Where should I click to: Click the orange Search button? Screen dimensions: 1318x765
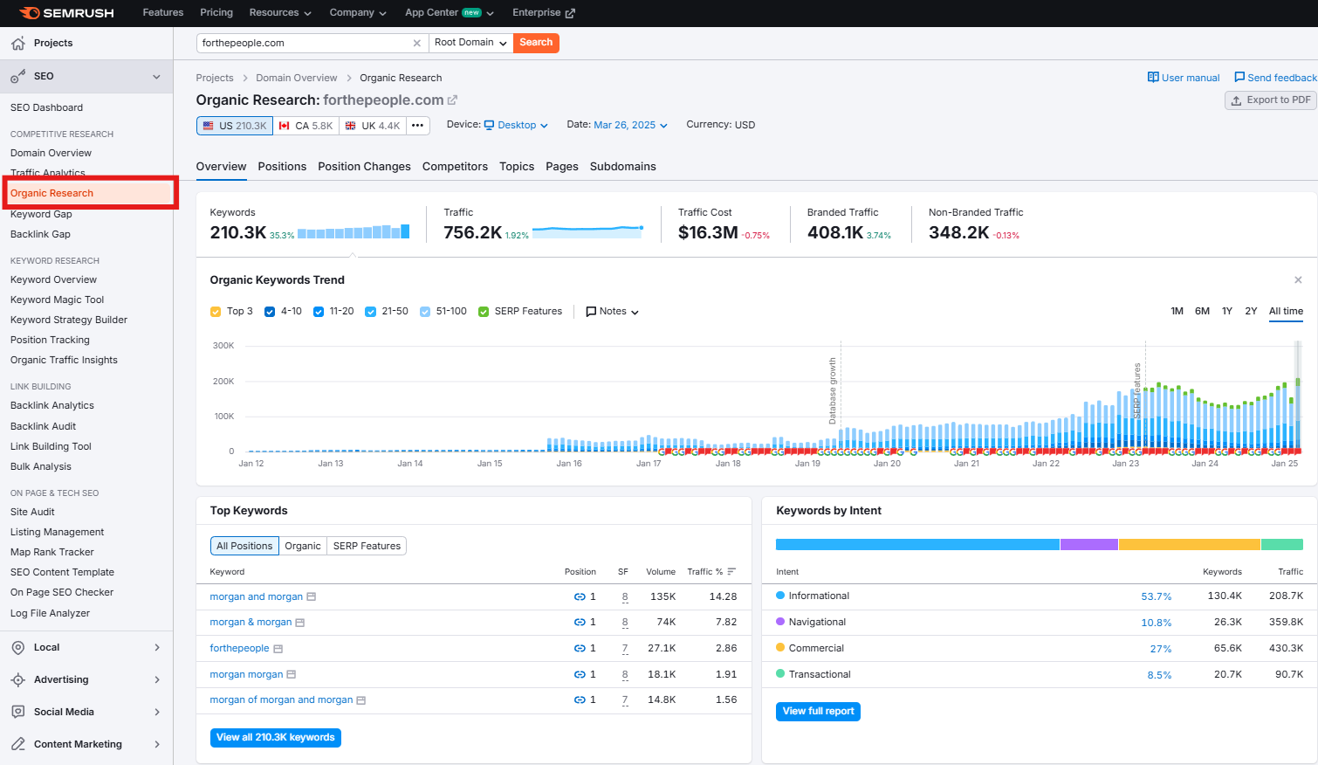(x=536, y=43)
